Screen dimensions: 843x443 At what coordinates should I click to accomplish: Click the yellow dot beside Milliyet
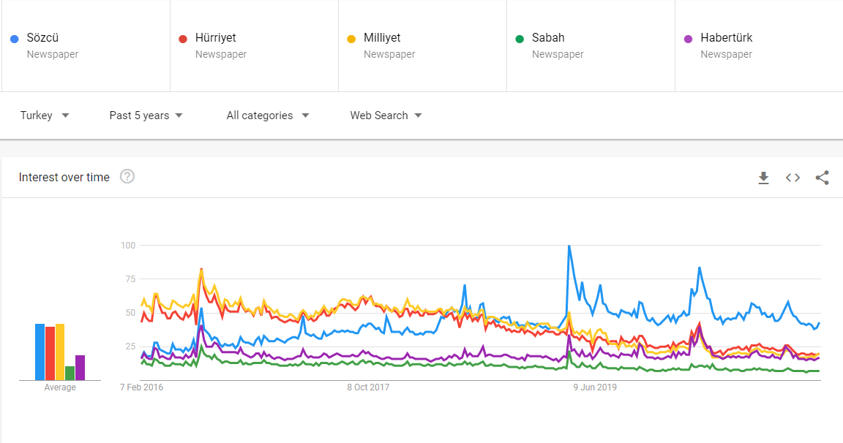coord(351,39)
